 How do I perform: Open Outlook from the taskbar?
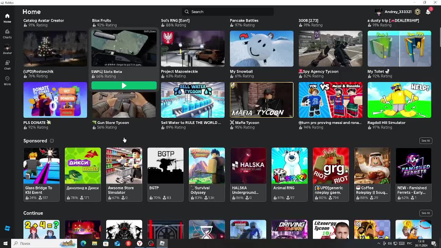tap(117, 244)
